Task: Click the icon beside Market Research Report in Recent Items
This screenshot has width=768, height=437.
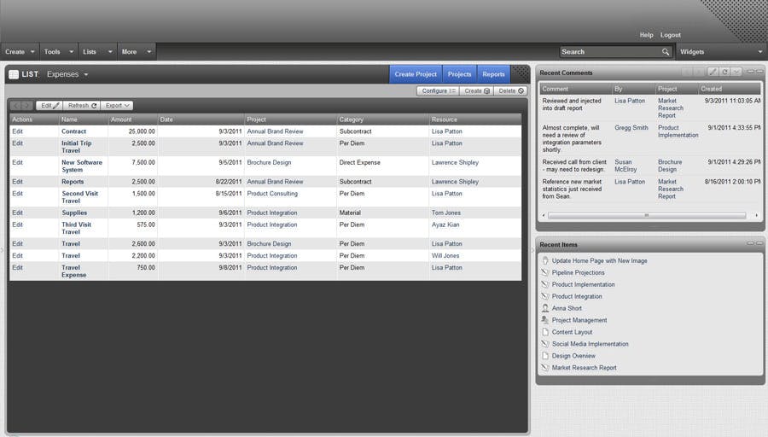Action: 545,367
